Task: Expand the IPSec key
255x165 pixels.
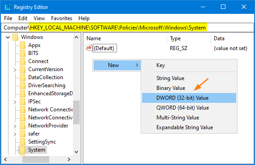Action: point(15,102)
